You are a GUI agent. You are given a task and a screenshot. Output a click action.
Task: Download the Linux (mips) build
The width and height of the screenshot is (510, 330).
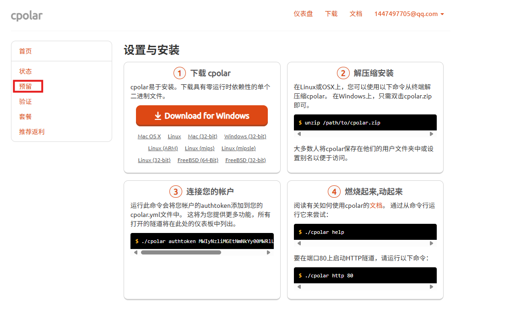(x=200, y=148)
